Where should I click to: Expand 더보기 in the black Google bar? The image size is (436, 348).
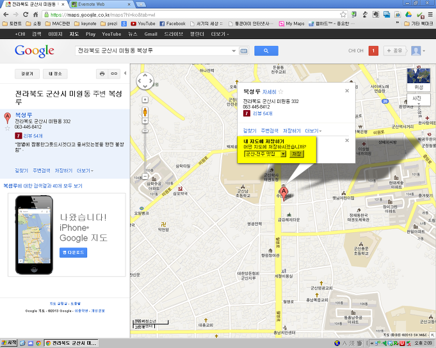pos(220,34)
